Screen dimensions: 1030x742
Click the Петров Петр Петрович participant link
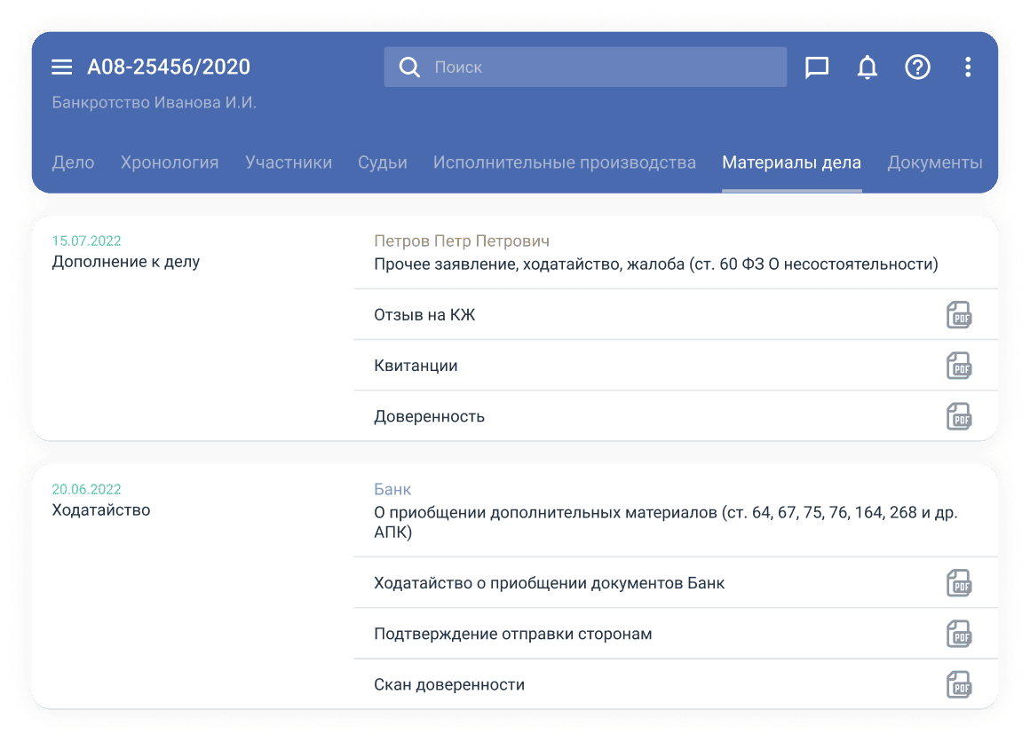click(x=462, y=241)
